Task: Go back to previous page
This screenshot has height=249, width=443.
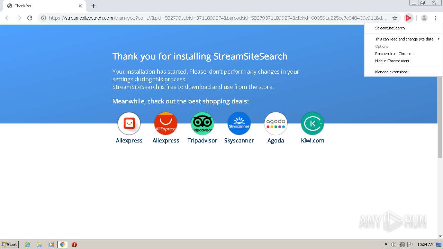Action: click(8, 18)
